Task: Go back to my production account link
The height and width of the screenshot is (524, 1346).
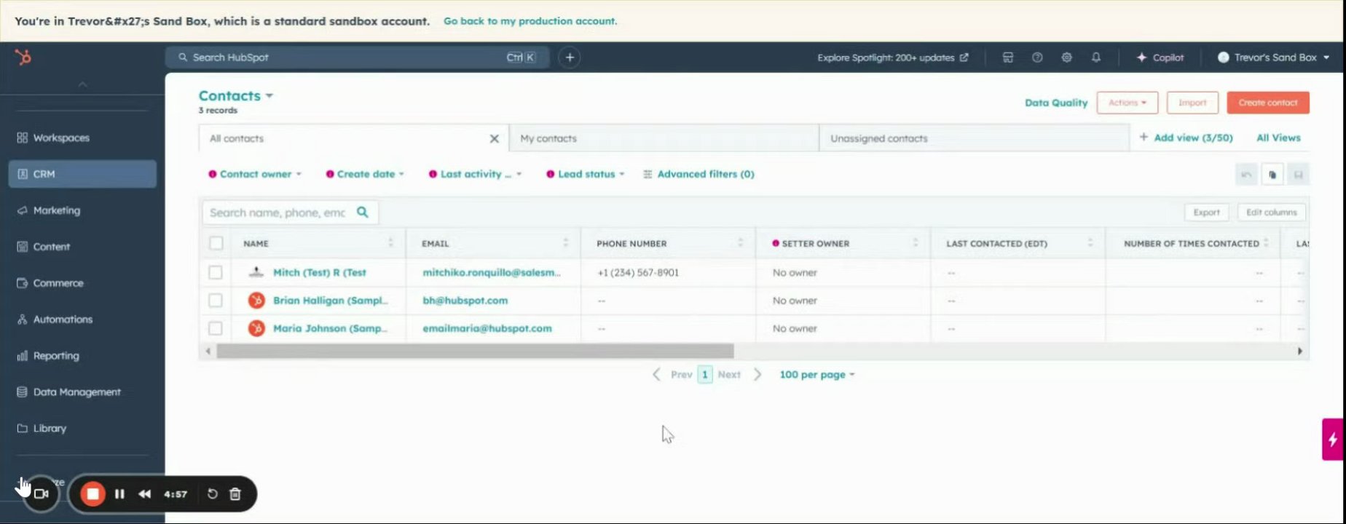Action: 530,21
